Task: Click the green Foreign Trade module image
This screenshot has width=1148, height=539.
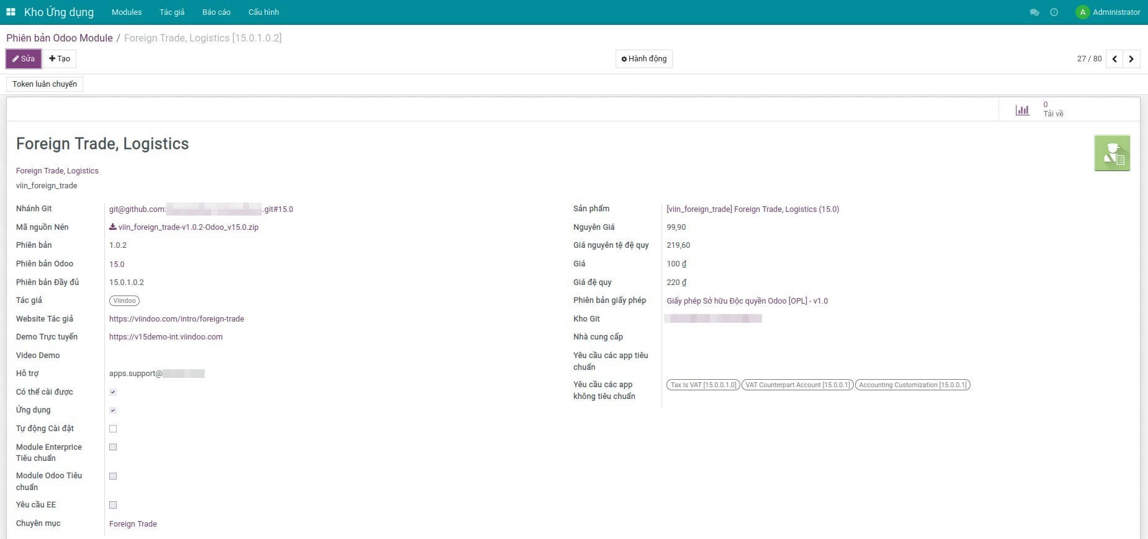Action: coord(1111,153)
